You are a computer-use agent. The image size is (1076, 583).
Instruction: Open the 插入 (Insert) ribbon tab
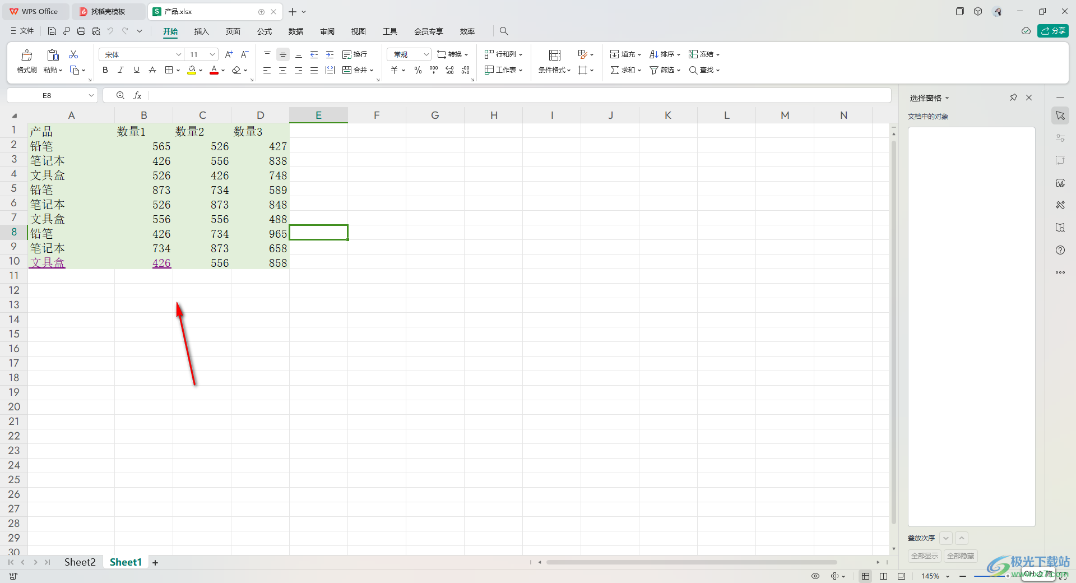pyautogui.click(x=201, y=31)
